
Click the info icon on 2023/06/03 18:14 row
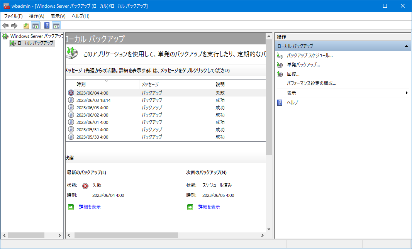71,100
